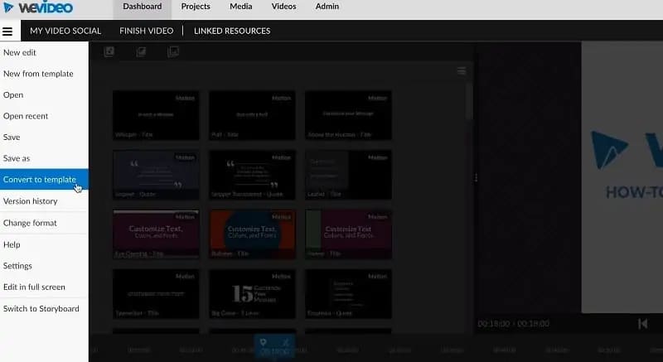
Task: Click the media panel scrollbar
Action: pos(469,101)
